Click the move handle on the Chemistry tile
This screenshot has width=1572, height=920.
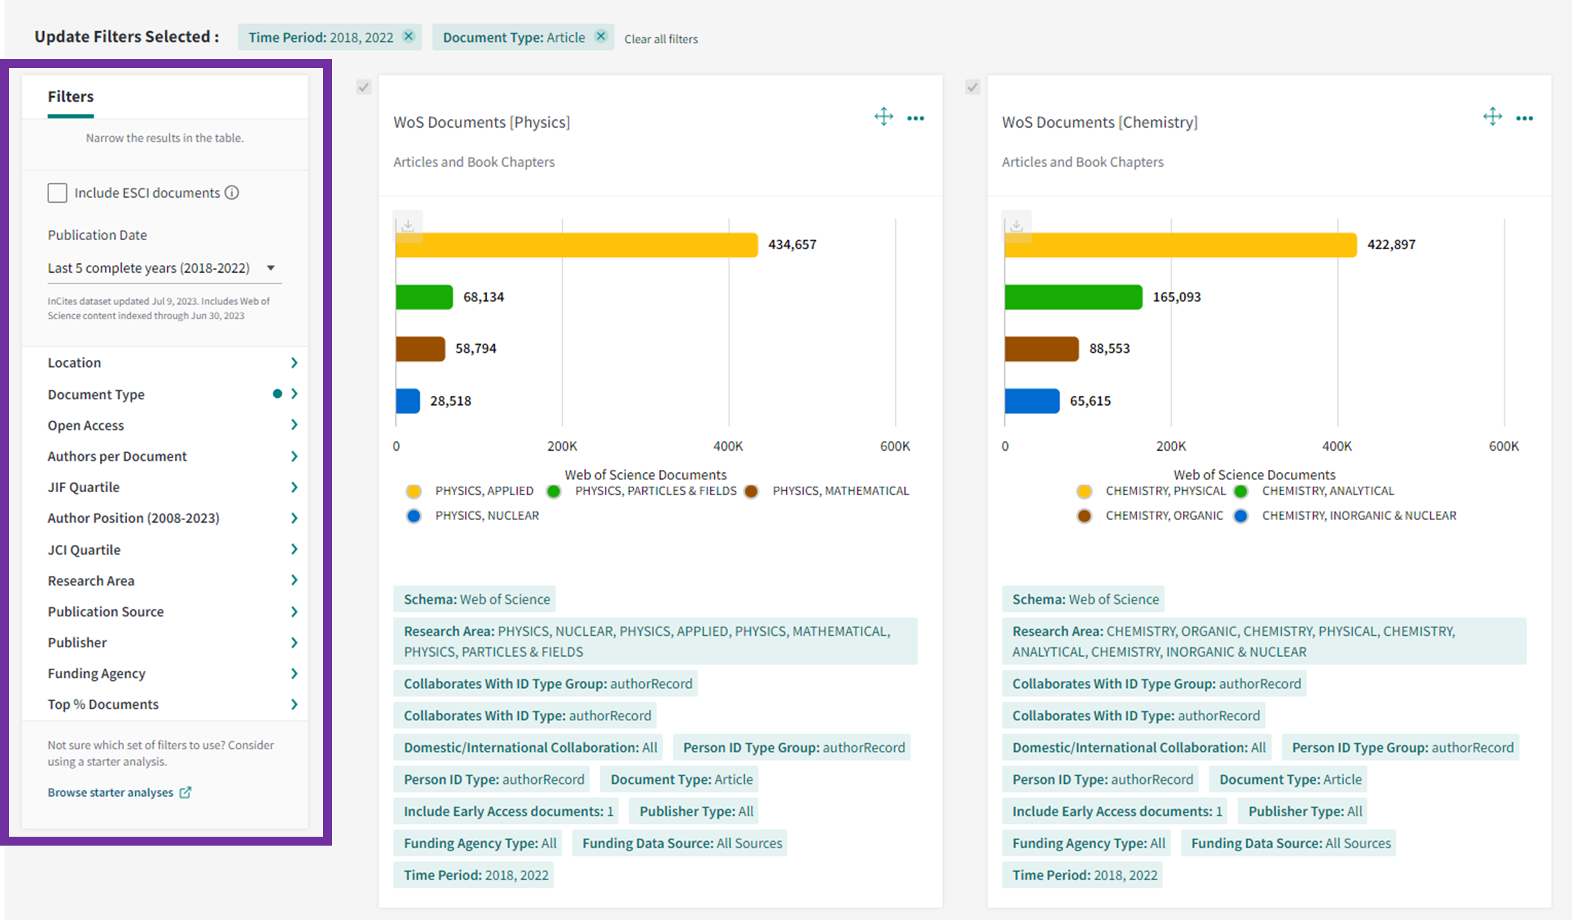click(1493, 116)
